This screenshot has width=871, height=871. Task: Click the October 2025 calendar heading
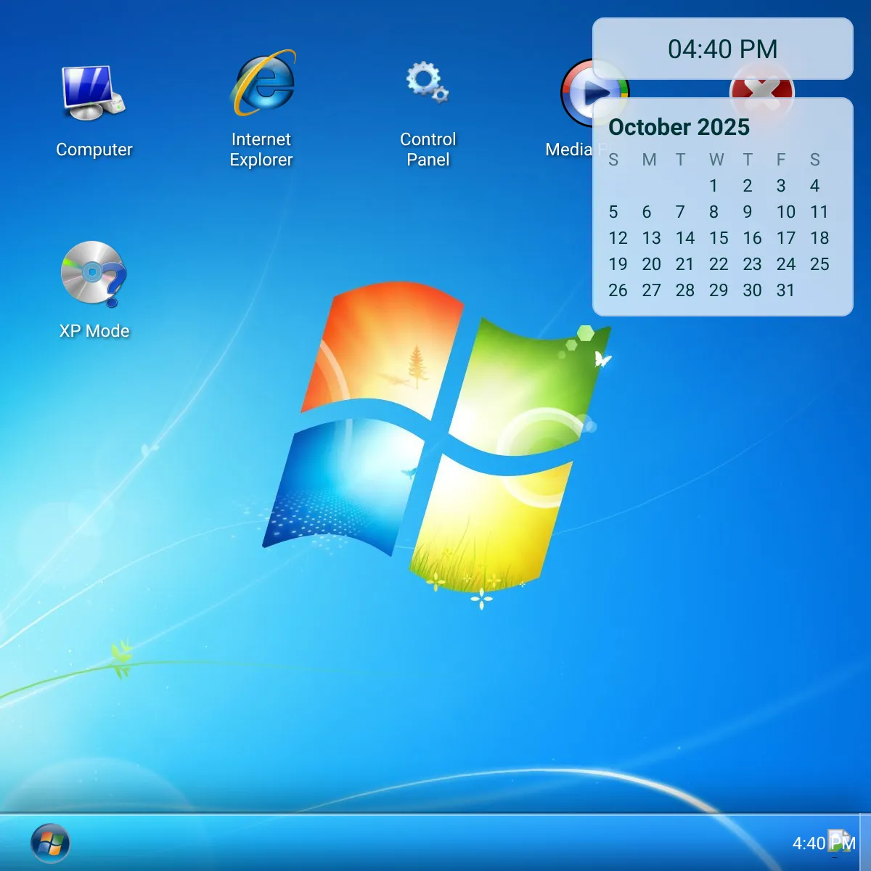click(679, 127)
